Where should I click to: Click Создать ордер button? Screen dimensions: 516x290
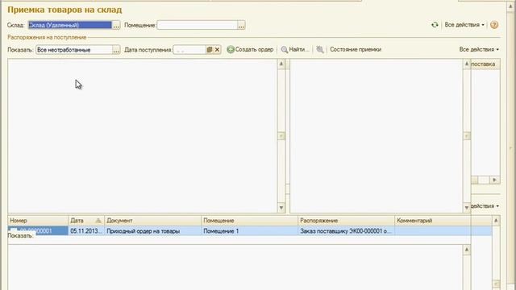[x=251, y=50]
